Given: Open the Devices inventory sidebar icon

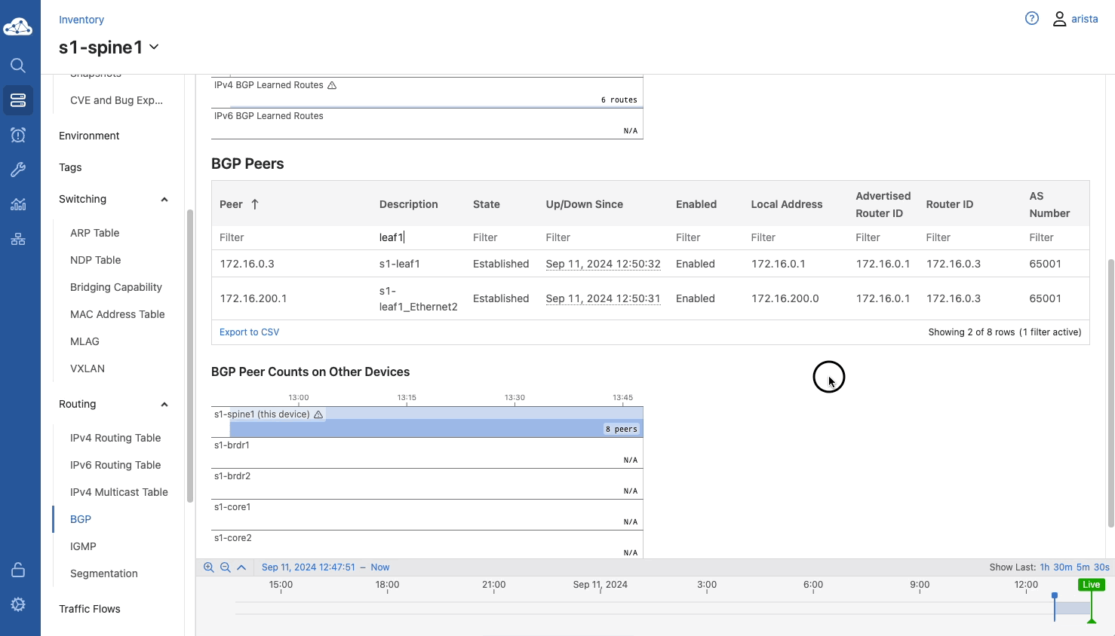Looking at the screenshot, I should (18, 100).
